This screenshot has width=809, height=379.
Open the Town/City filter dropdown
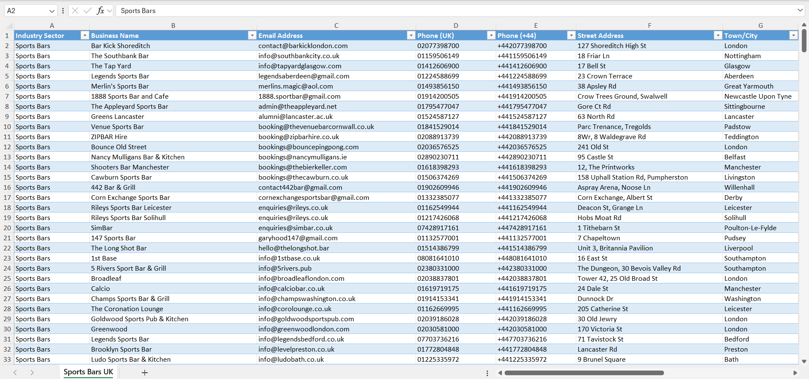tap(793, 35)
